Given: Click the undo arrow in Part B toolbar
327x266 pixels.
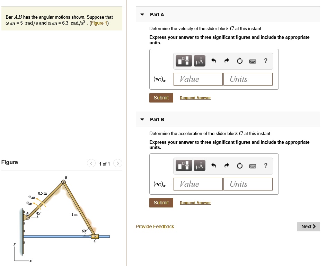Looking at the screenshot, I should tap(214, 166).
